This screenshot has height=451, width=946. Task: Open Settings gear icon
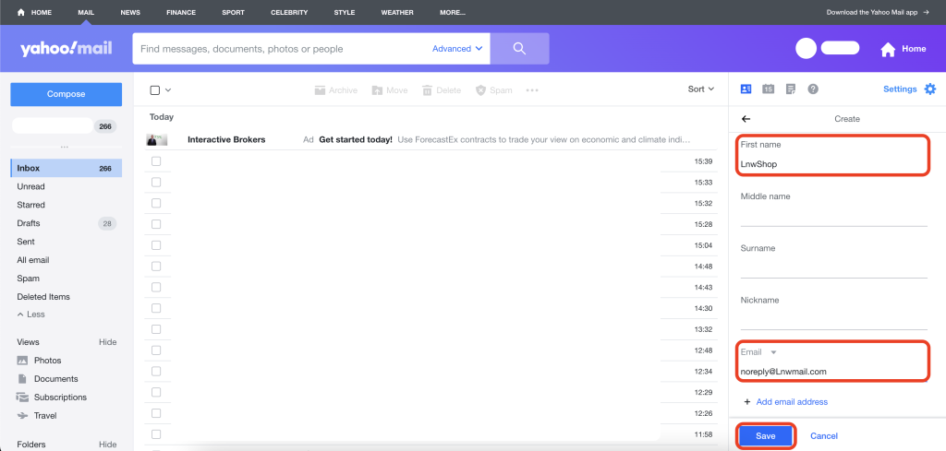pos(930,89)
